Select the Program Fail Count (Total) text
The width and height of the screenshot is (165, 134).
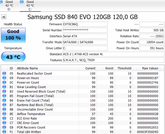tap(35, 96)
